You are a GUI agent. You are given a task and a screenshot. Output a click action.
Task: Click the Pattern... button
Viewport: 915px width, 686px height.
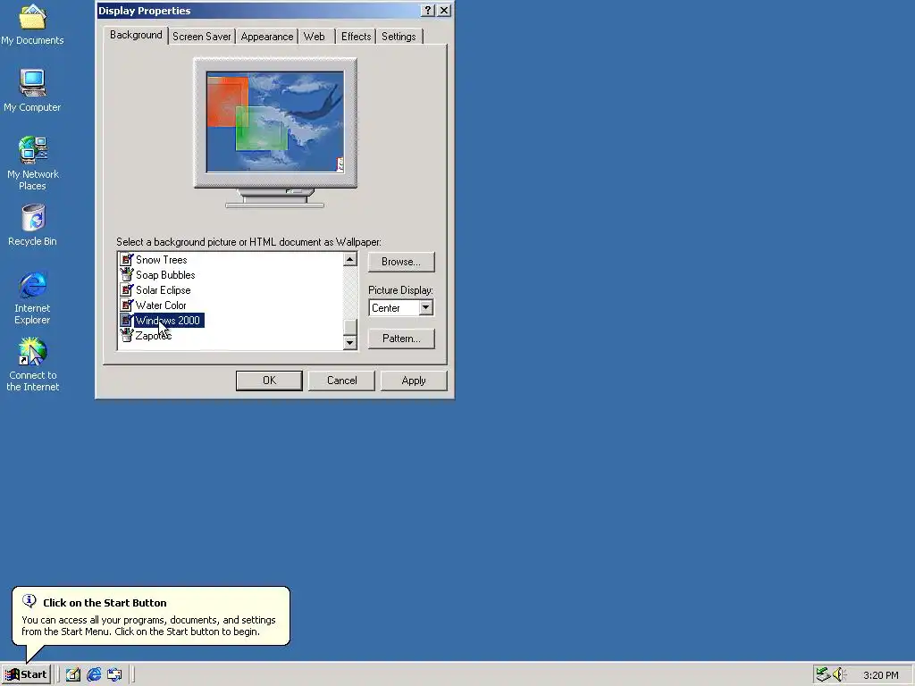click(x=401, y=339)
